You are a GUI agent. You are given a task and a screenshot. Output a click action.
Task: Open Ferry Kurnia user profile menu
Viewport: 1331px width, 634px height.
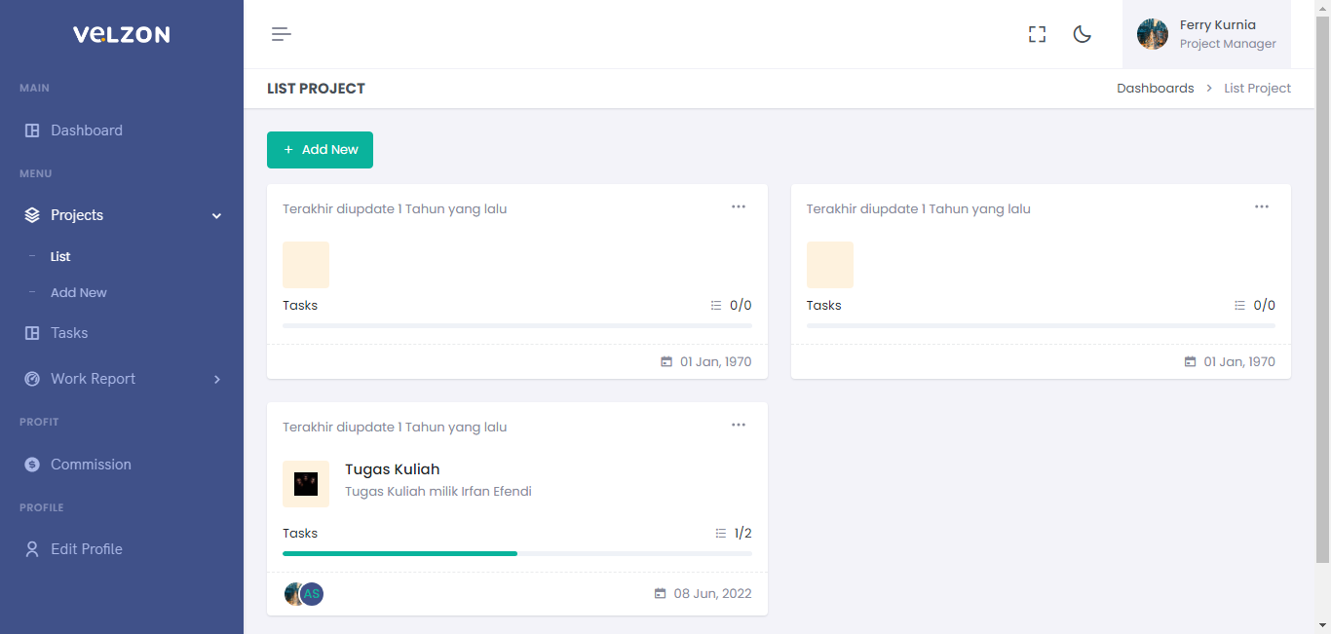coord(1206,34)
